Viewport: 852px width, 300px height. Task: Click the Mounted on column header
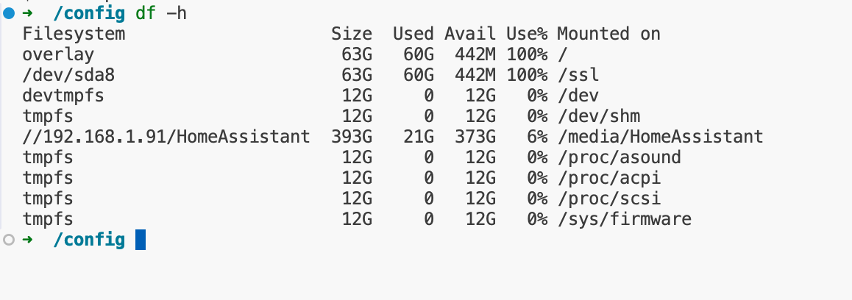tap(608, 34)
